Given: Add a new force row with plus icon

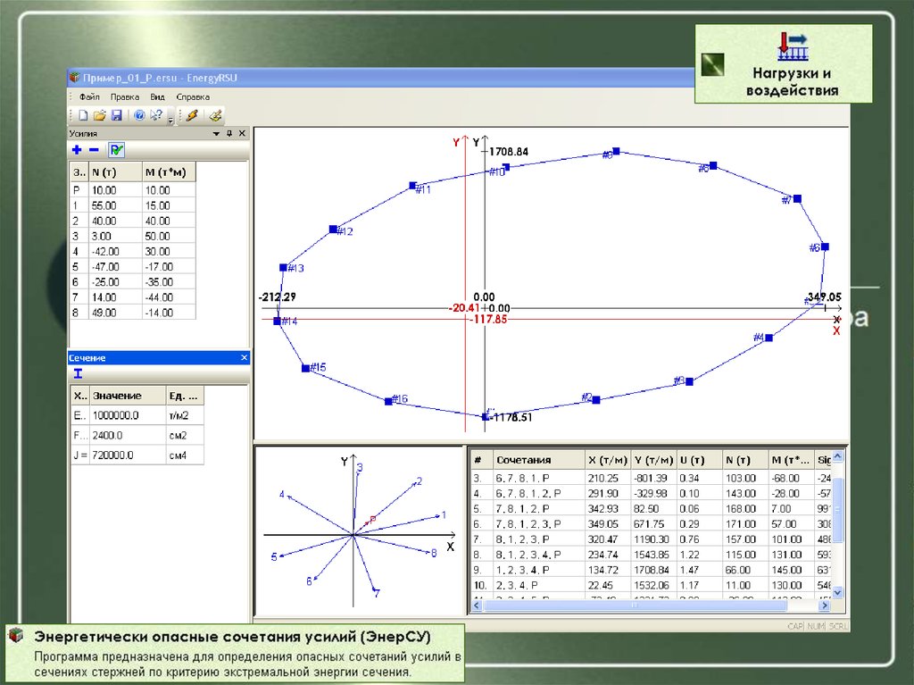Looking at the screenshot, I should [77, 150].
